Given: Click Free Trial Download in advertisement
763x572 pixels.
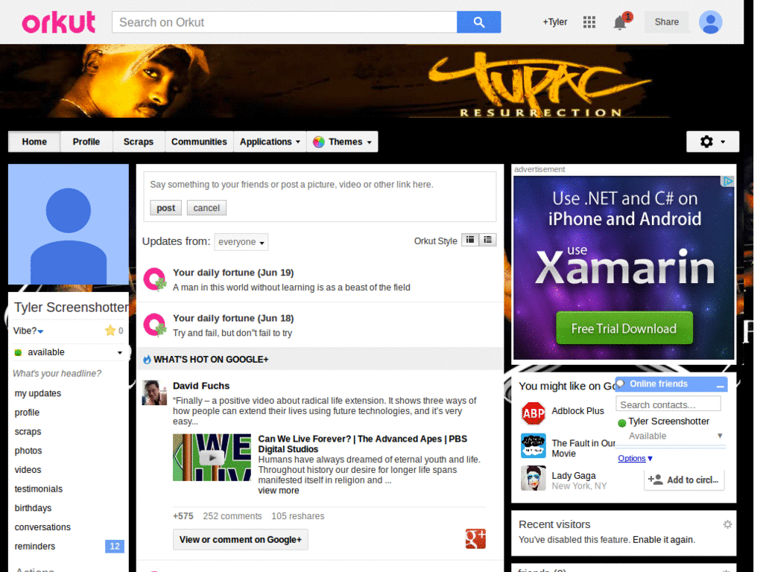Looking at the screenshot, I should pyautogui.click(x=624, y=328).
